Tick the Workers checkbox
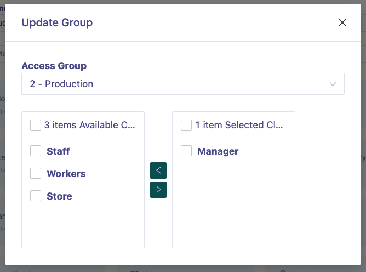The width and height of the screenshot is (366, 272). pos(36,173)
